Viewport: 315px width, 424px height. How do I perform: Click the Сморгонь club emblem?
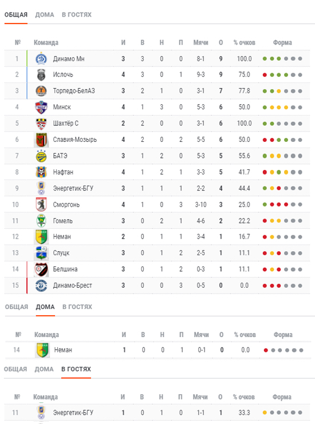41,204
